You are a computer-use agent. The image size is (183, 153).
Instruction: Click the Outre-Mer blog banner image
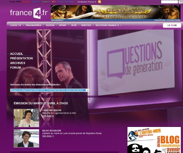[x=154, y=140]
